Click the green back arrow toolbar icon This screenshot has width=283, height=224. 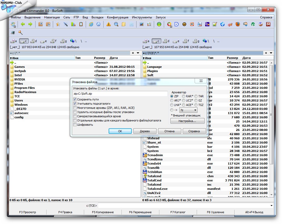coord(23,24)
